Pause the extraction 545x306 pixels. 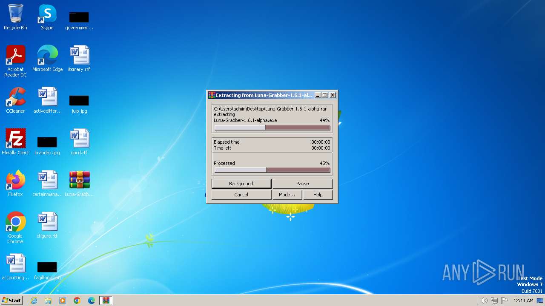click(x=302, y=184)
